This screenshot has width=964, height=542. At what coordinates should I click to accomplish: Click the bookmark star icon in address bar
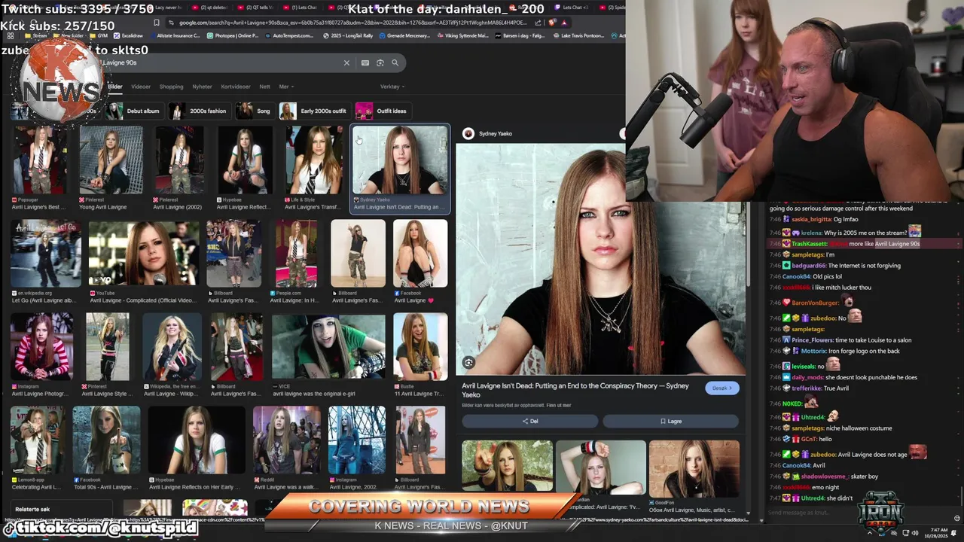[157, 23]
